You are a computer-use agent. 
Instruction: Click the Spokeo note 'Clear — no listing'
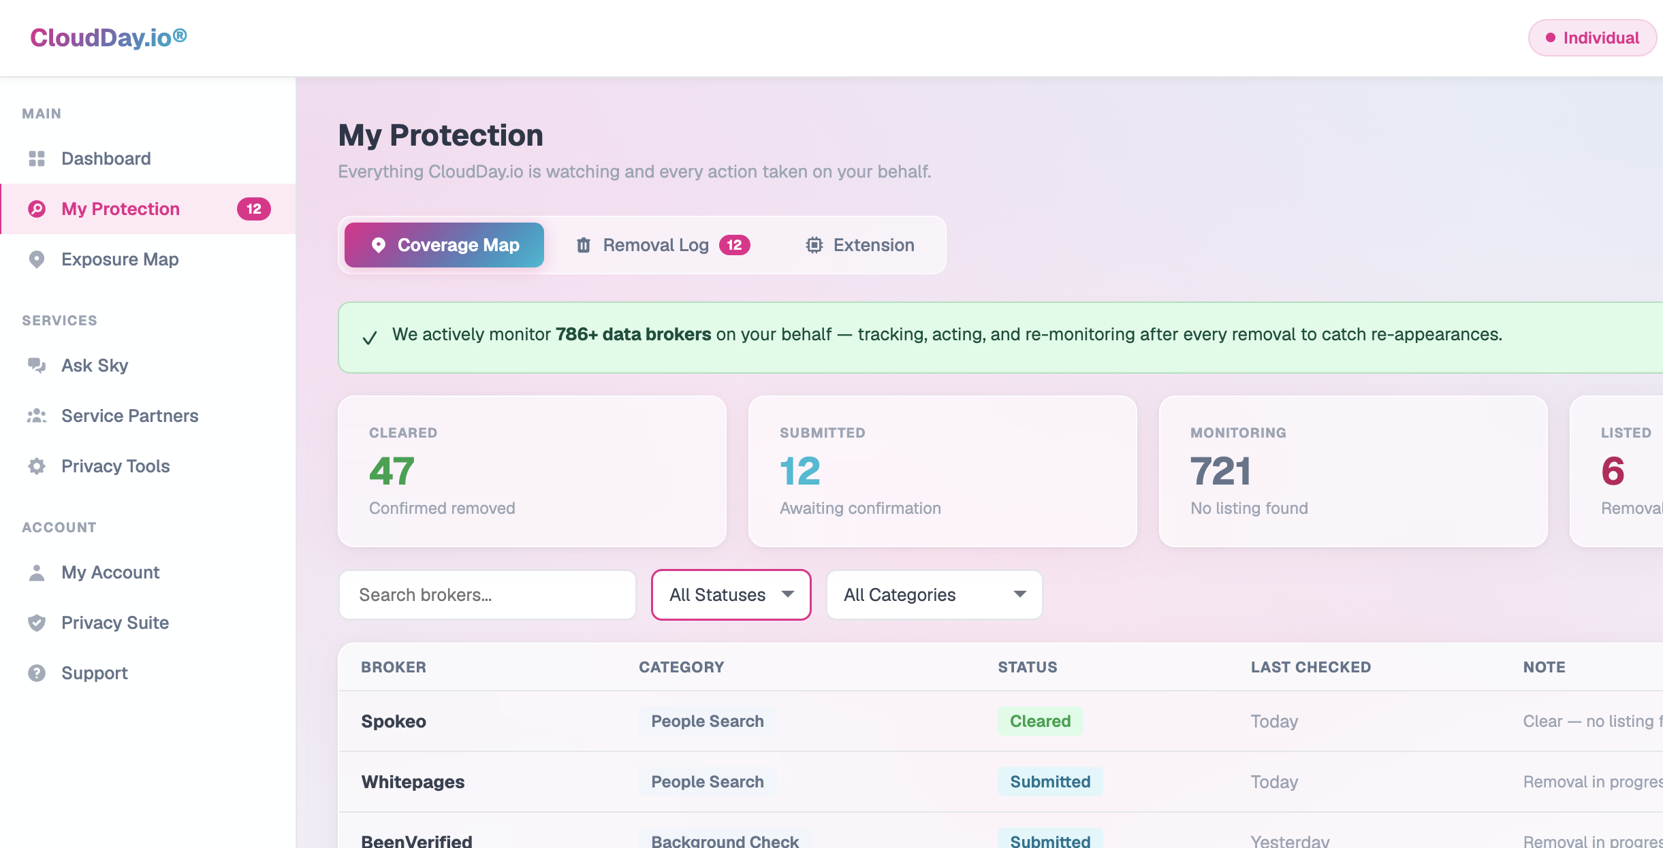1593,721
